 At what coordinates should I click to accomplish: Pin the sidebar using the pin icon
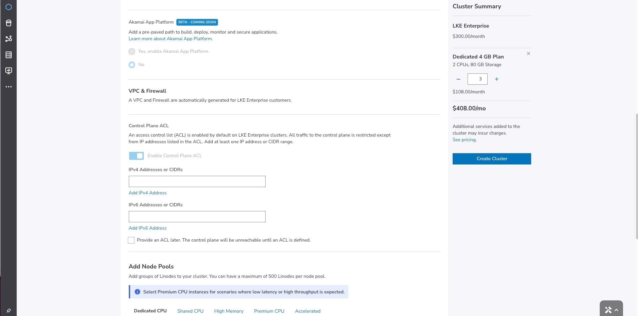pyautogui.click(x=8, y=311)
